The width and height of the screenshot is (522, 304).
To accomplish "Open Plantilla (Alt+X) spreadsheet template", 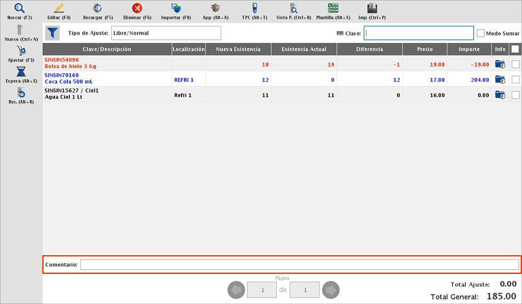I will click(333, 9).
